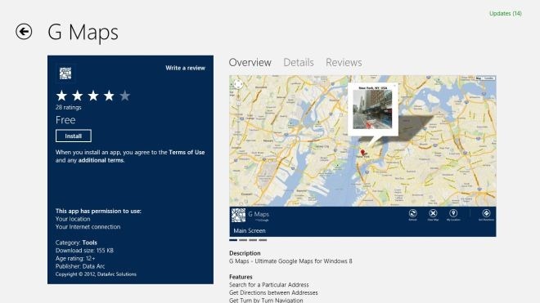This screenshot has width=540, height=303.
Task: Click the 'Publisher: Data Arc' text
Action: coord(80,266)
